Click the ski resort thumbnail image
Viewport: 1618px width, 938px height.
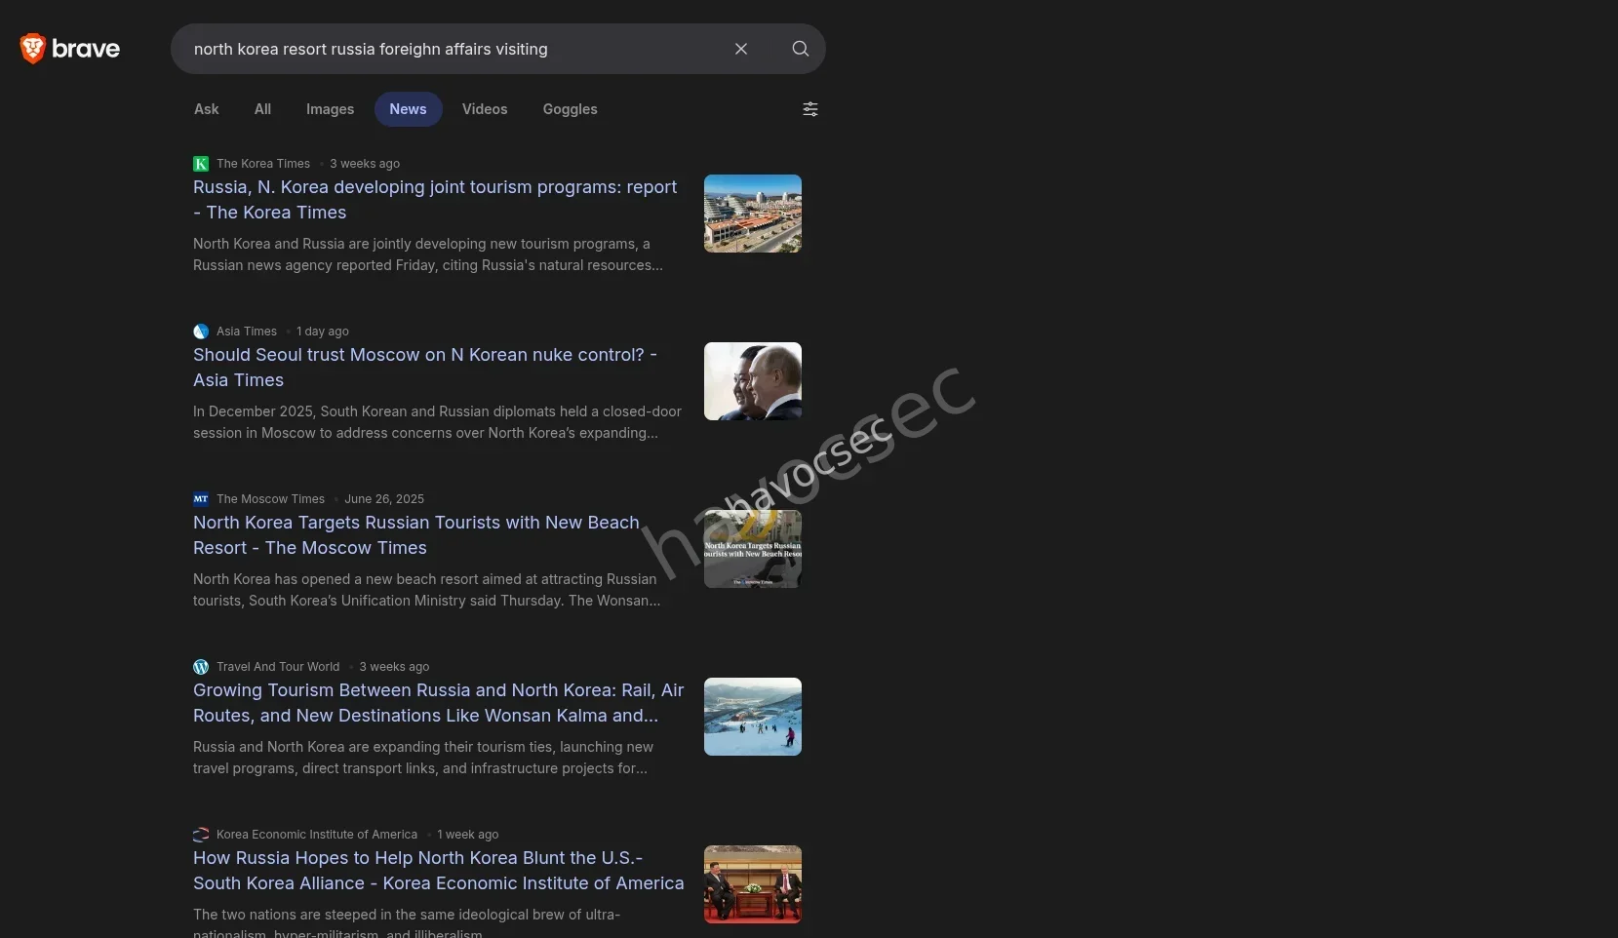tap(752, 717)
